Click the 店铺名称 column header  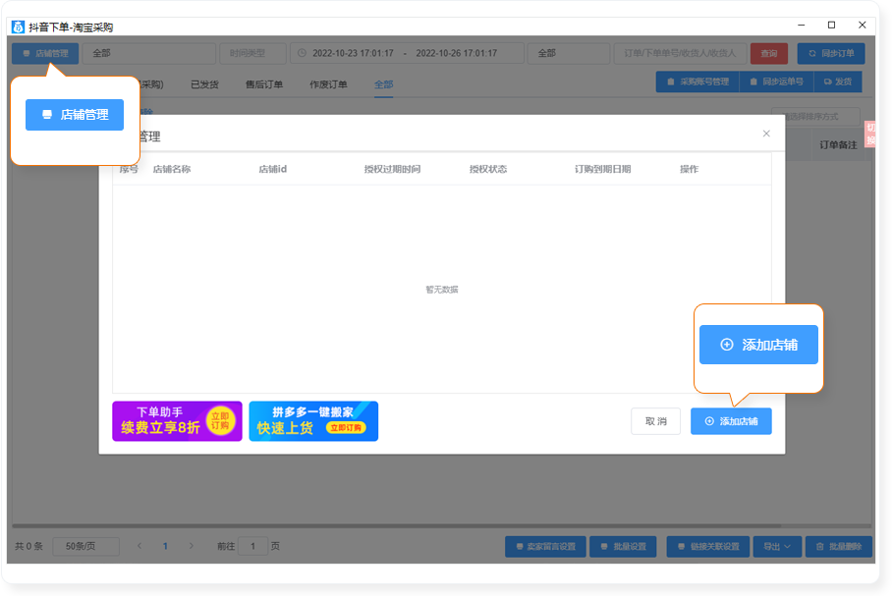172,170
